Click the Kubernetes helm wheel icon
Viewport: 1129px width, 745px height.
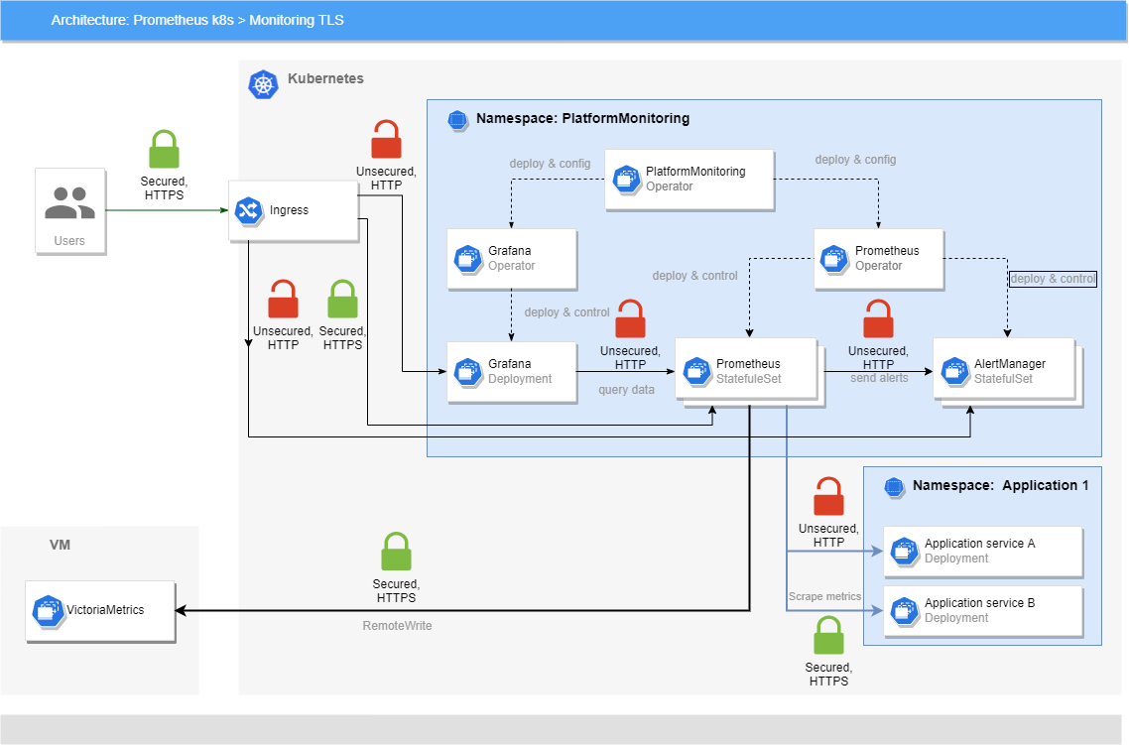pos(263,85)
